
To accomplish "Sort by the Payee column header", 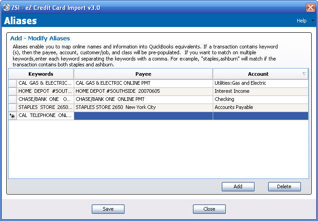I will (143, 74).
